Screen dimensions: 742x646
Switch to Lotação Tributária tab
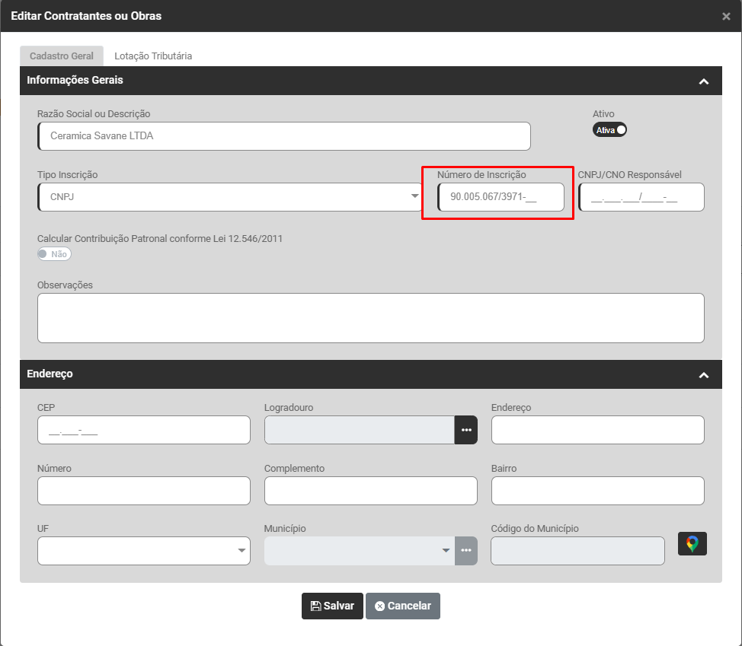point(153,56)
